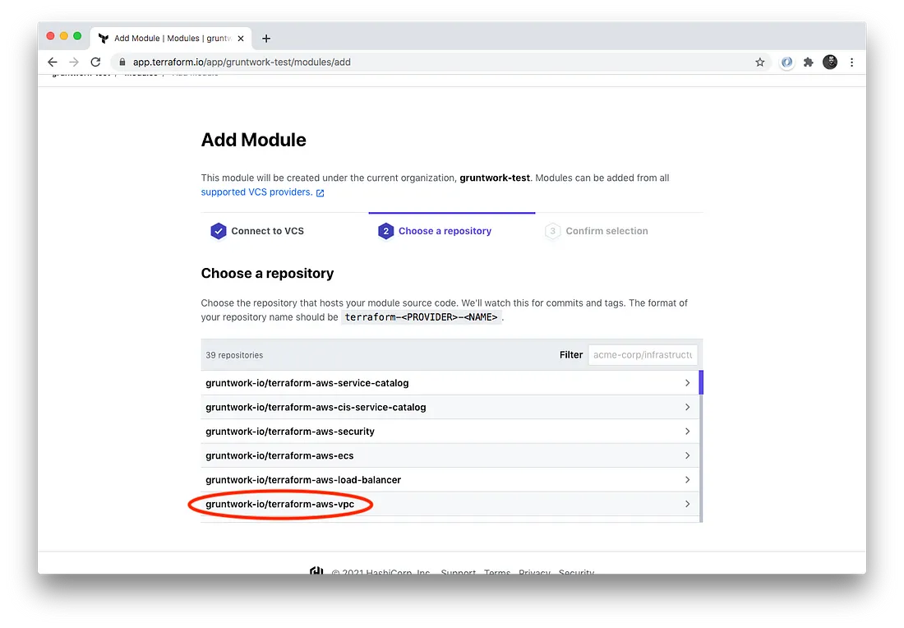Image resolution: width=904 pixels, height=628 pixels.
Task: Choose gruntwork-io/terraform-aws-ecs repository
Action: coord(450,455)
